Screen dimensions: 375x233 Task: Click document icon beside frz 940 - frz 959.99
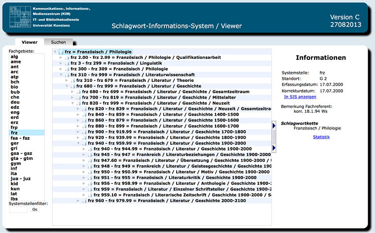pyautogui.click(x=84, y=143)
